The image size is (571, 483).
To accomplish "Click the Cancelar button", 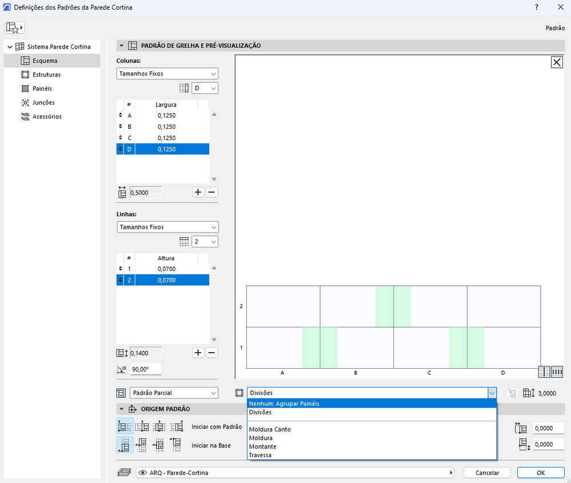I will pyautogui.click(x=487, y=473).
